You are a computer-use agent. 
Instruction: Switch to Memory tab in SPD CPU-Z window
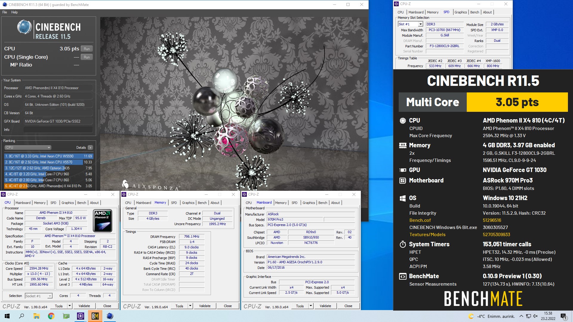tap(433, 12)
